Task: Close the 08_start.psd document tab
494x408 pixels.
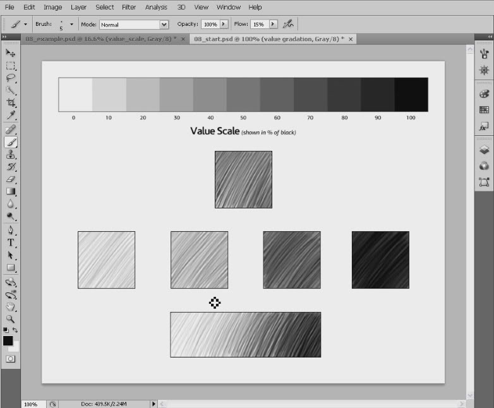Action: pyautogui.click(x=351, y=39)
